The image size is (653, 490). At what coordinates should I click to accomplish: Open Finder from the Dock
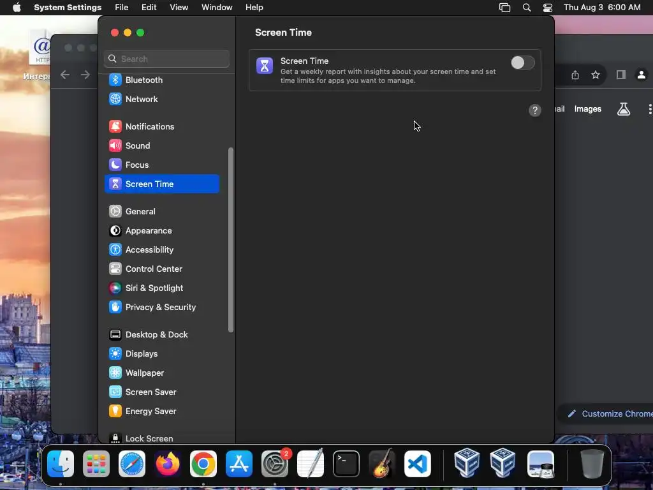click(x=61, y=464)
